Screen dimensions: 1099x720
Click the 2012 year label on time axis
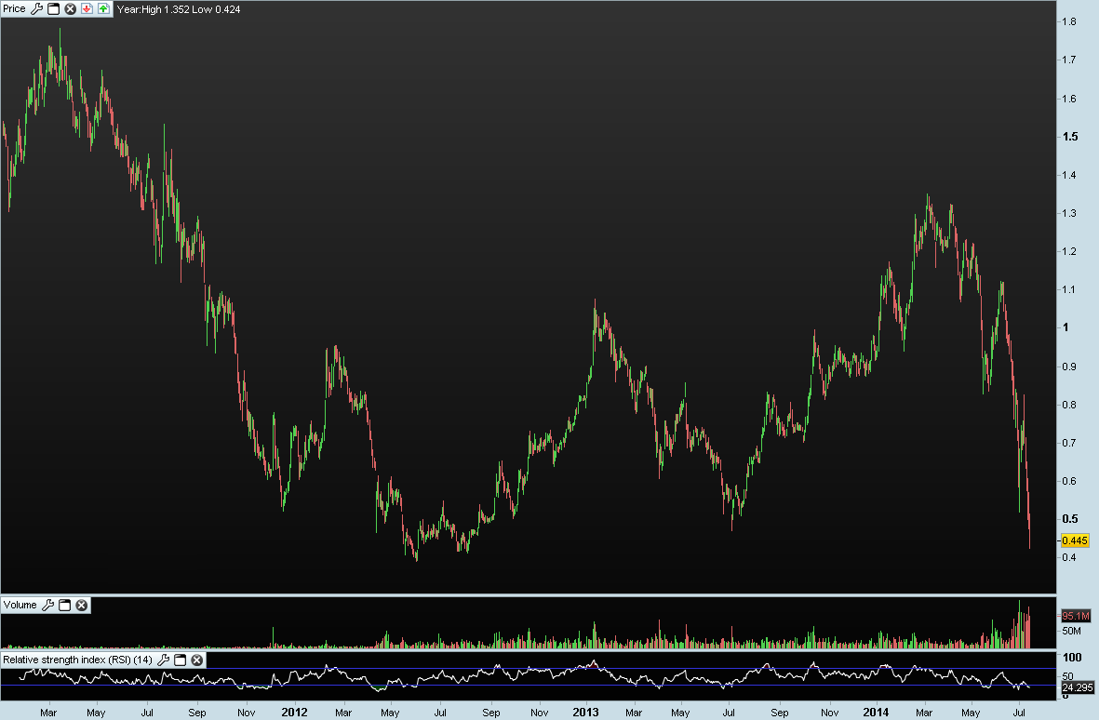pyautogui.click(x=294, y=713)
